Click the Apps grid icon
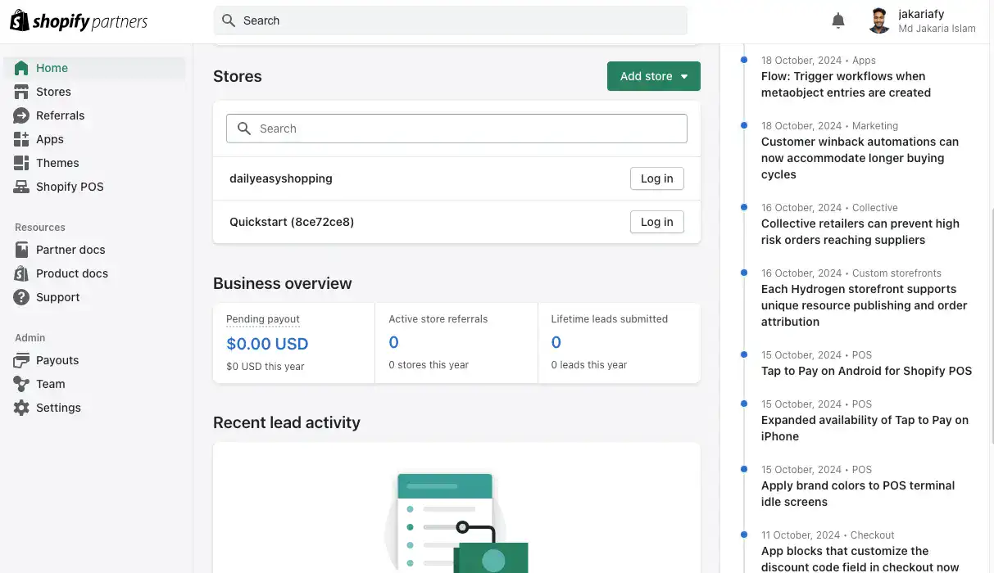The height and width of the screenshot is (573, 994). [x=21, y=139]
